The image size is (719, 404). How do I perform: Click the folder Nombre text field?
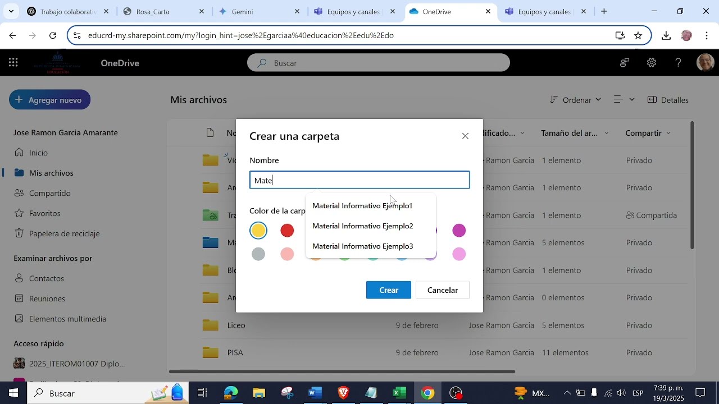[359, 180]
